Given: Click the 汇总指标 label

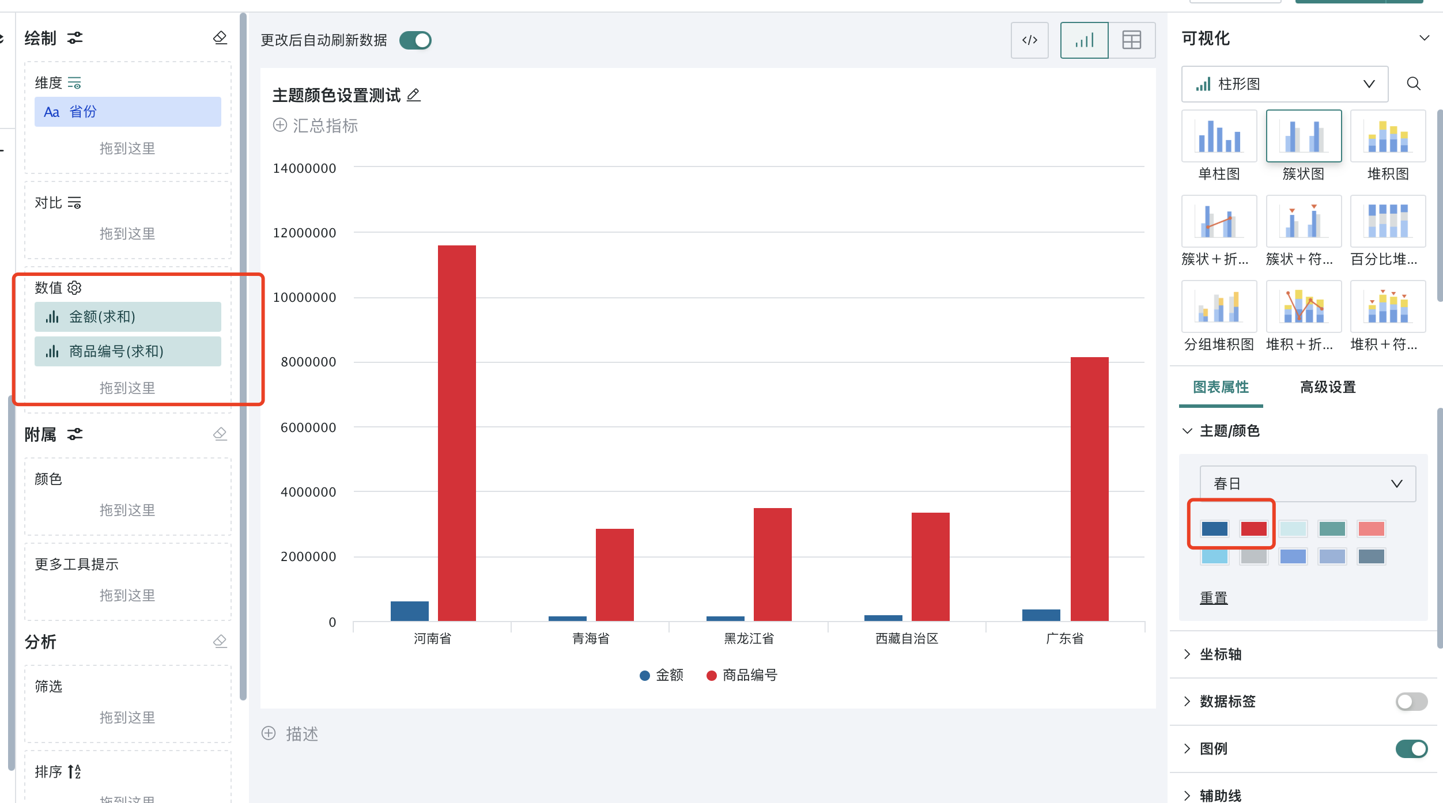Looking at the screenshot, I should [x=326, y=125].
